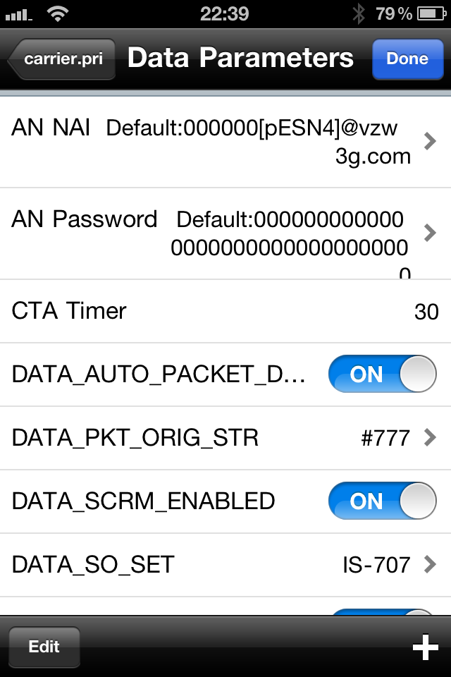The width and height of the screenshot is (451, 677).
Task: Tap the clock showing 22:39
Action: pos(224,14)
